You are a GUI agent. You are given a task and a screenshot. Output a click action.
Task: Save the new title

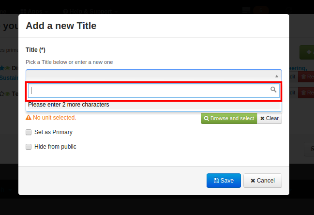pos(224,181)
